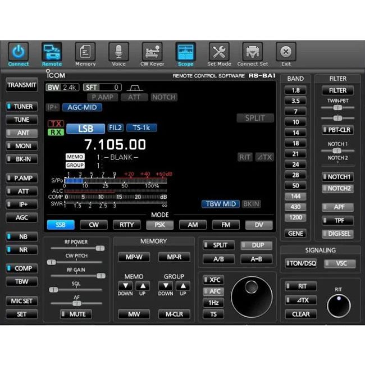
Task: Click the Voice microphone icon
Action: click(118, 52)
